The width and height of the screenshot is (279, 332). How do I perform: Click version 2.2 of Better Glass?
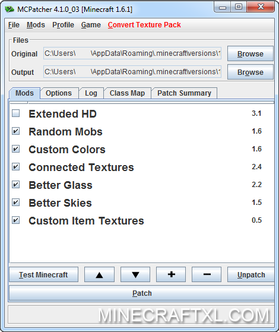click(x=256, y=185)
